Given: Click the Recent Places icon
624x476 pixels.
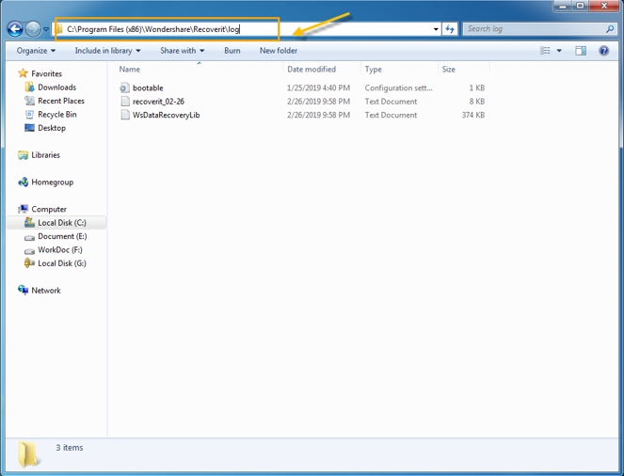Looking at the screenshot, I should 29,101.
